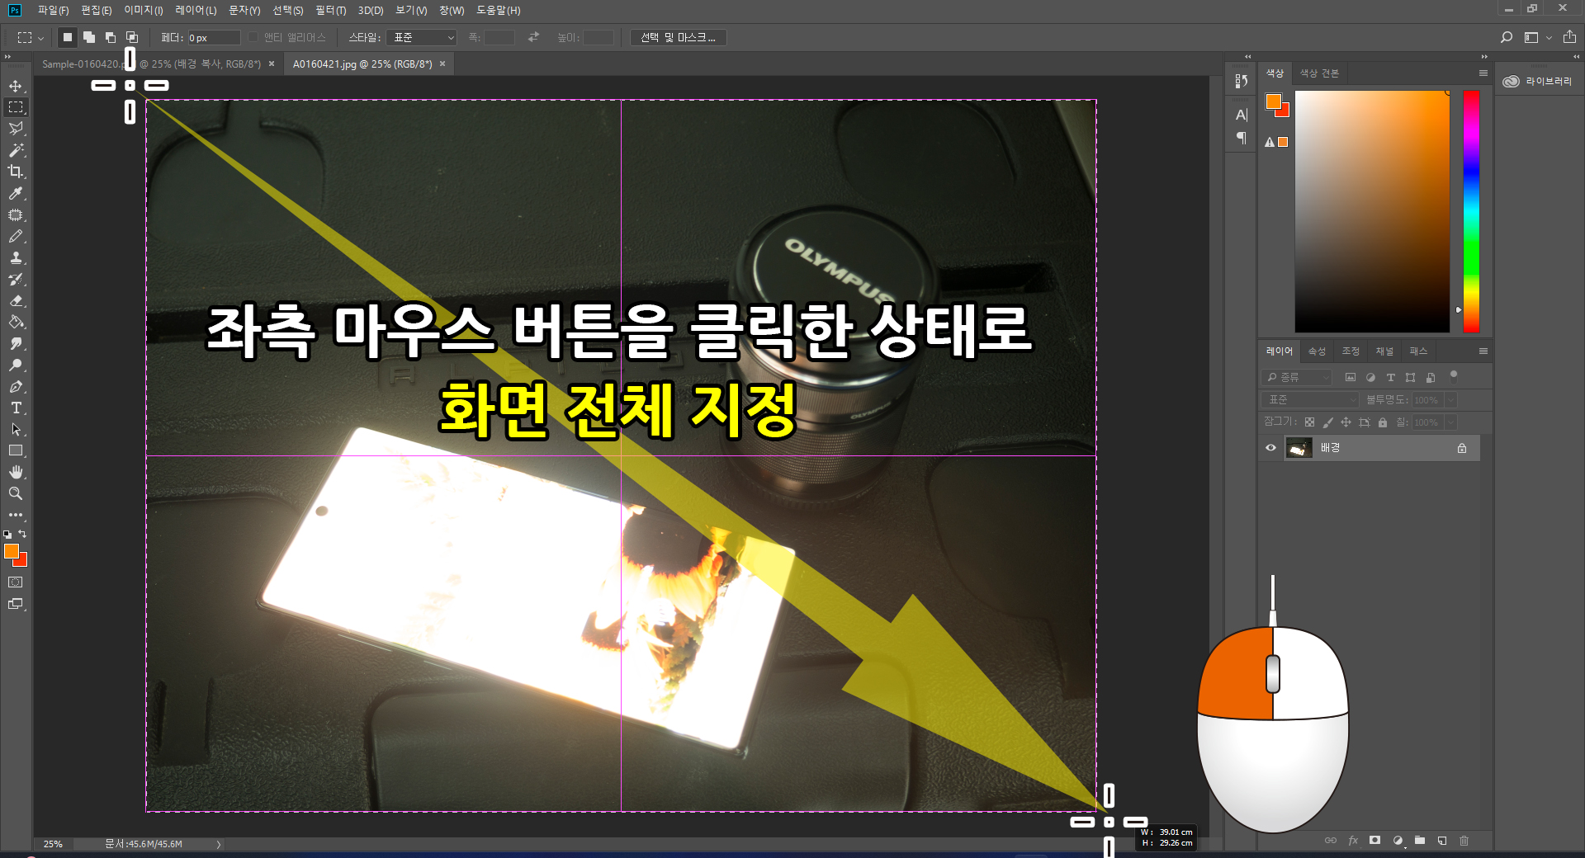Image resolution: width=1585 pixels, height=858 pixels.
Task: Open the 칠 fill dropdown arrow
Action: [x=1450, y=422]
